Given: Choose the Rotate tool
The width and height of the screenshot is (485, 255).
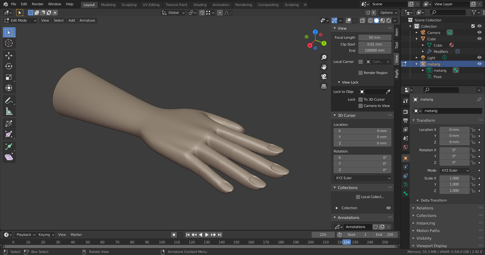Looking at the screenshot, I should click(9, 66).
